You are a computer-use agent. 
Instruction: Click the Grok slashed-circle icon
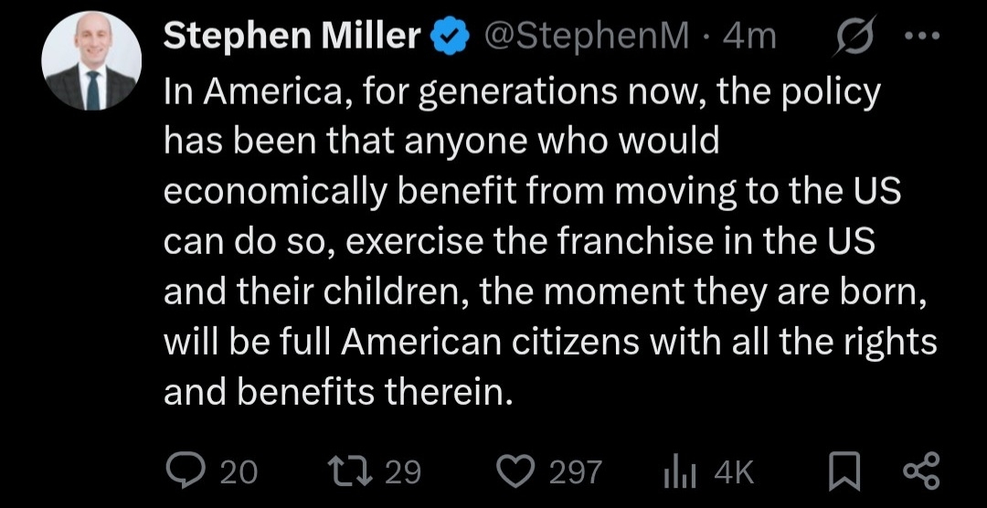[x=855, y=37]
